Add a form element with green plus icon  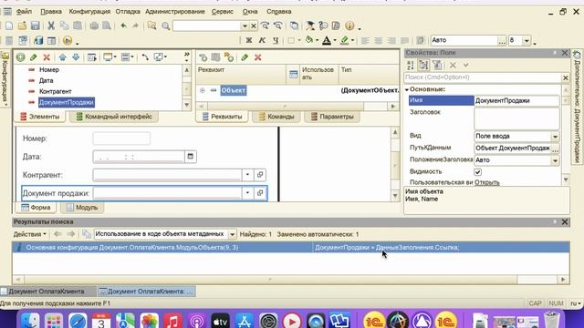[x=20, y=57]
